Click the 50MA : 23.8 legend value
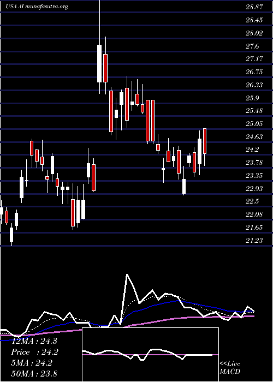This screenshot has width=273, height=382. coord(34,374)
